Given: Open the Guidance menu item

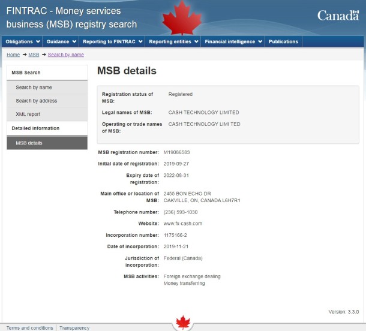Looking at the screenshot, I should 61,41.
